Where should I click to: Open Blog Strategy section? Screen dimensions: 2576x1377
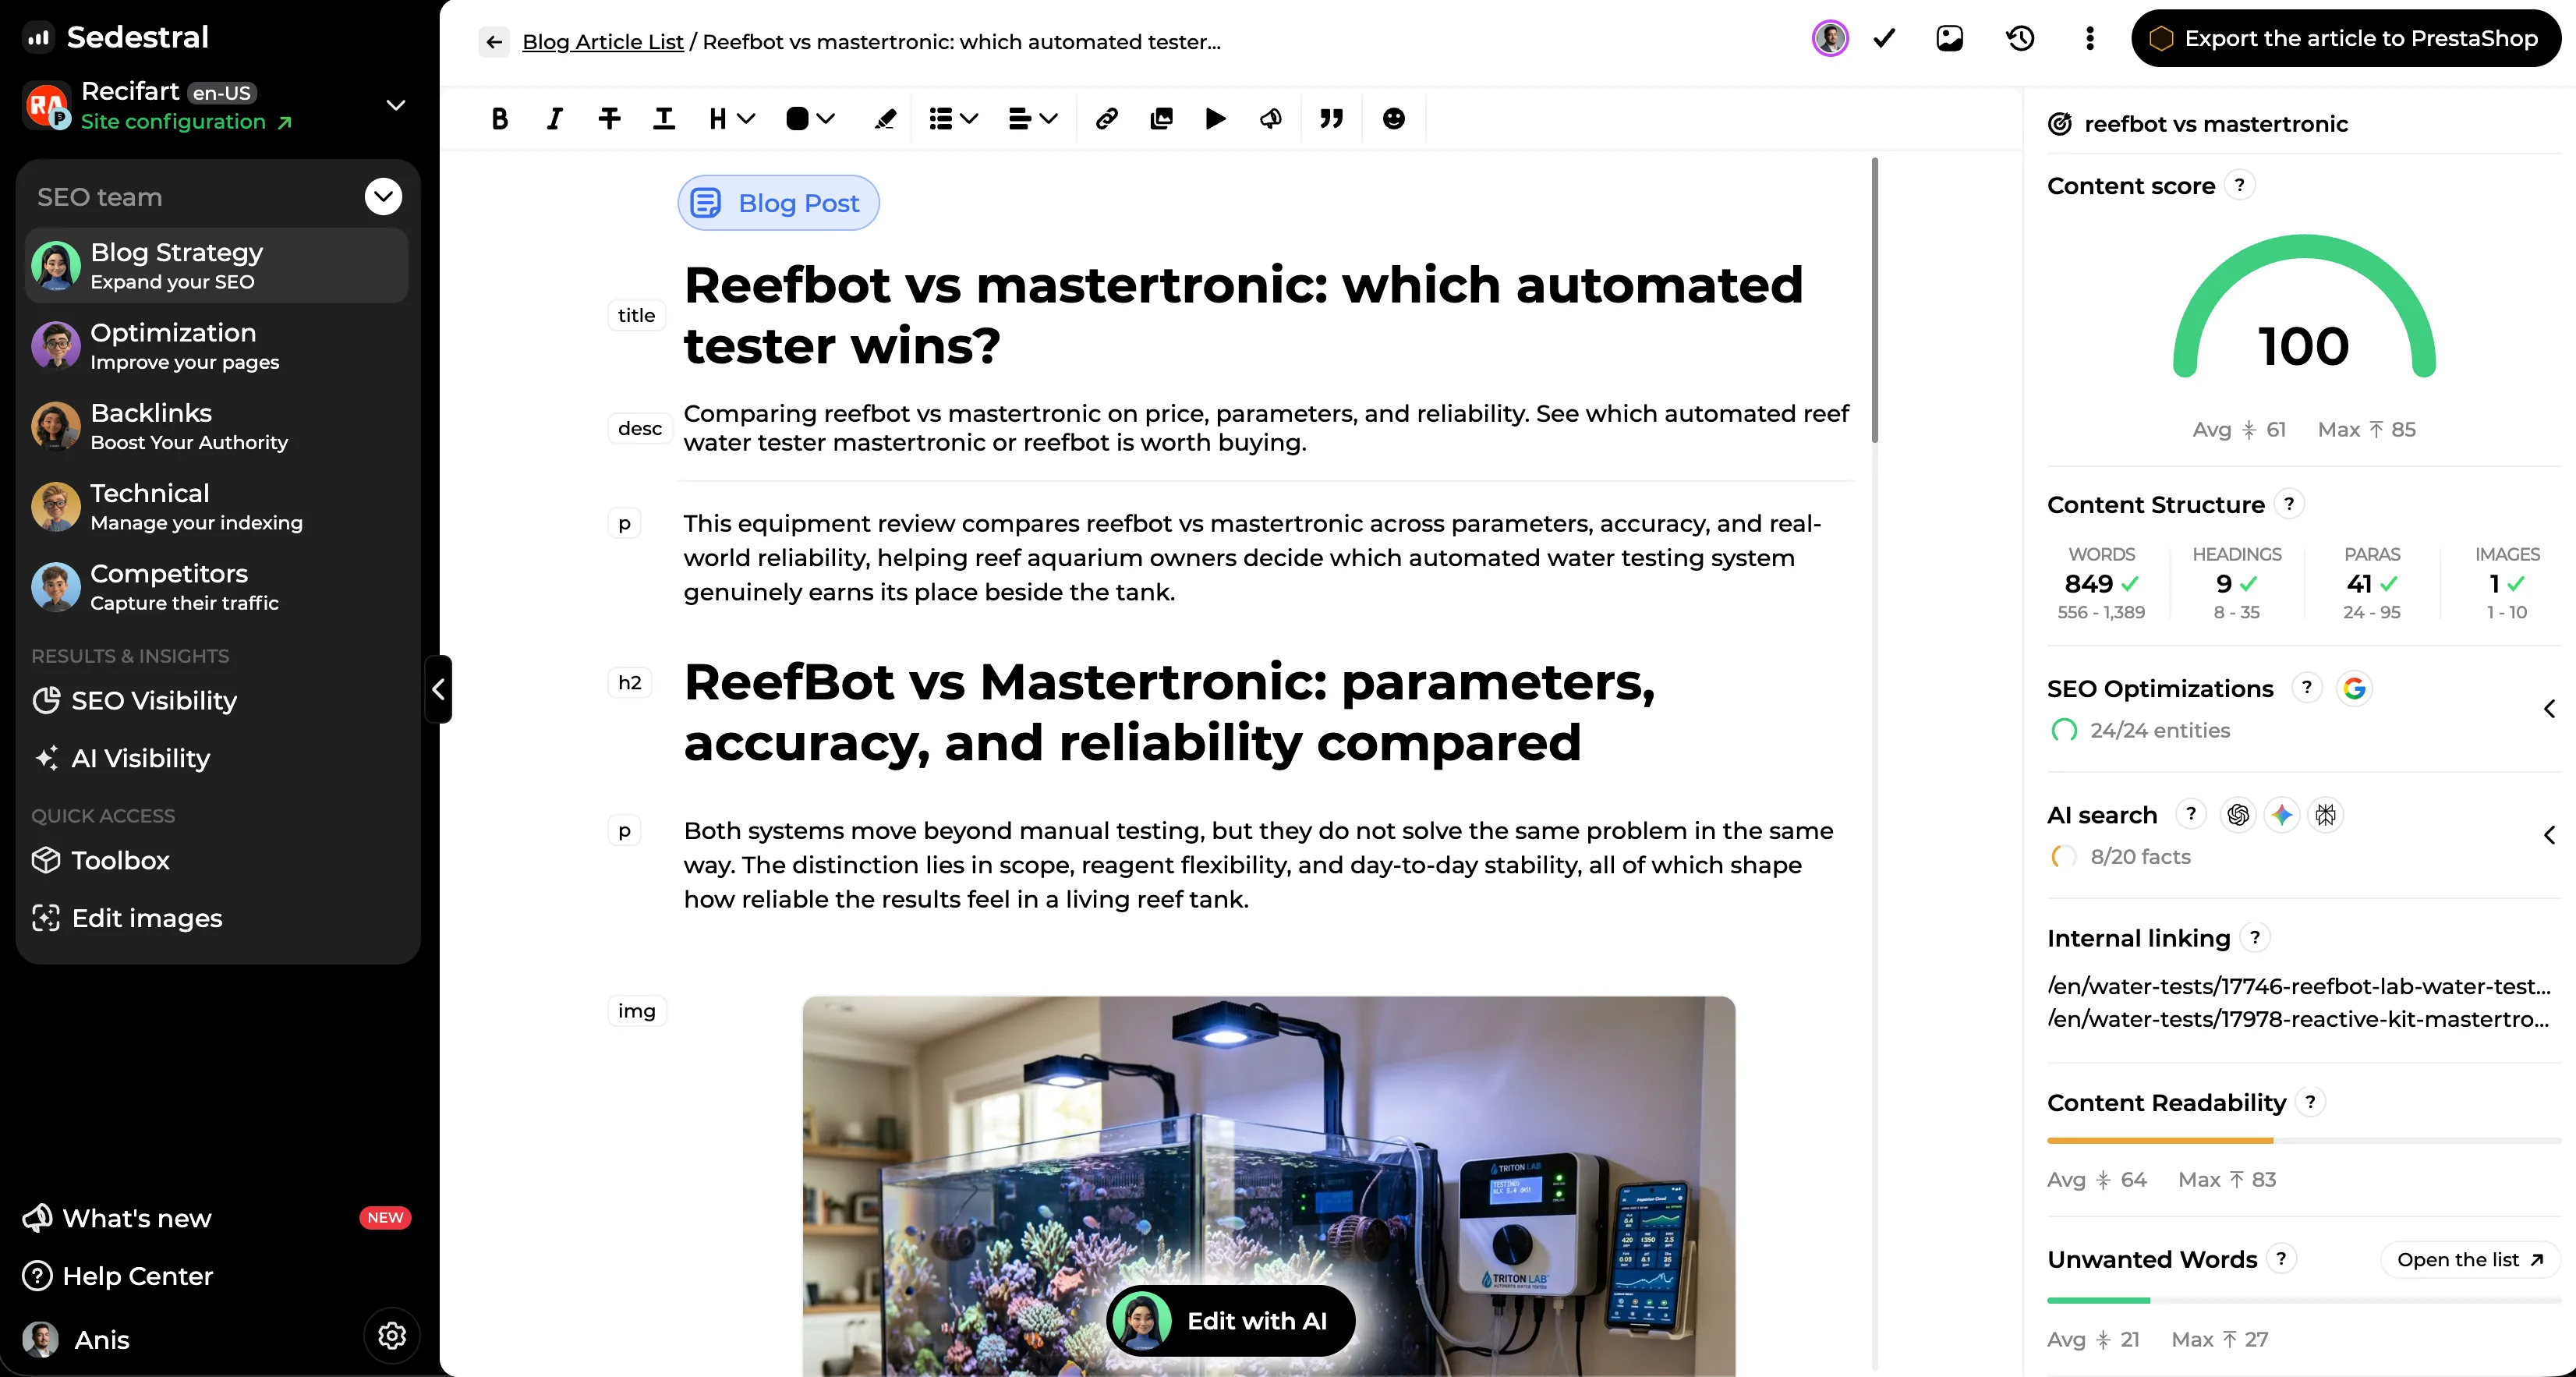click(x=217, y=266)
